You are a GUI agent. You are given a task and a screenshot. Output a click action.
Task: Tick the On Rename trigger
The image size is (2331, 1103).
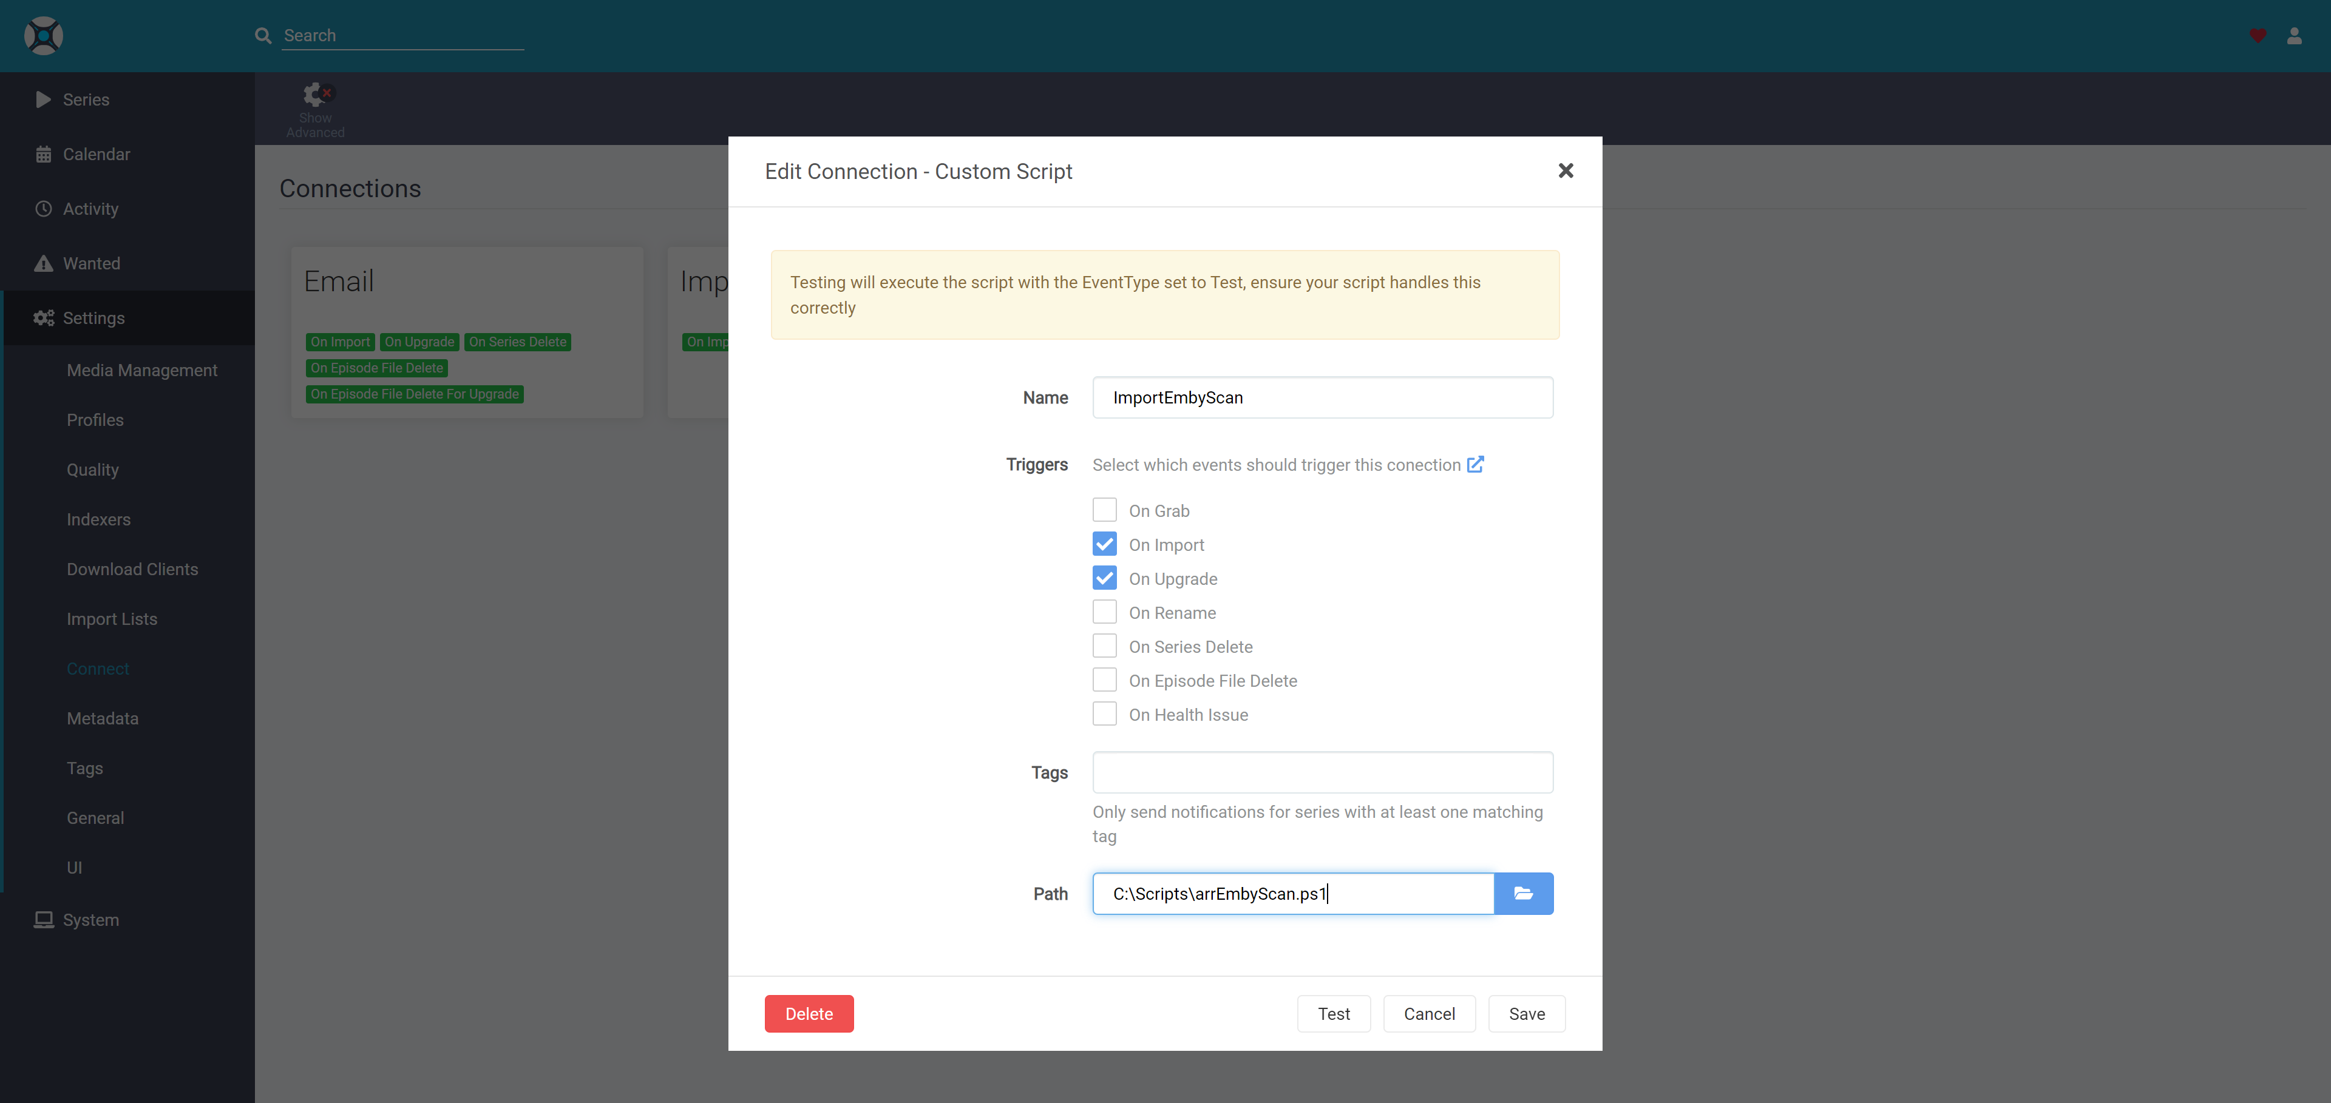1104,612
